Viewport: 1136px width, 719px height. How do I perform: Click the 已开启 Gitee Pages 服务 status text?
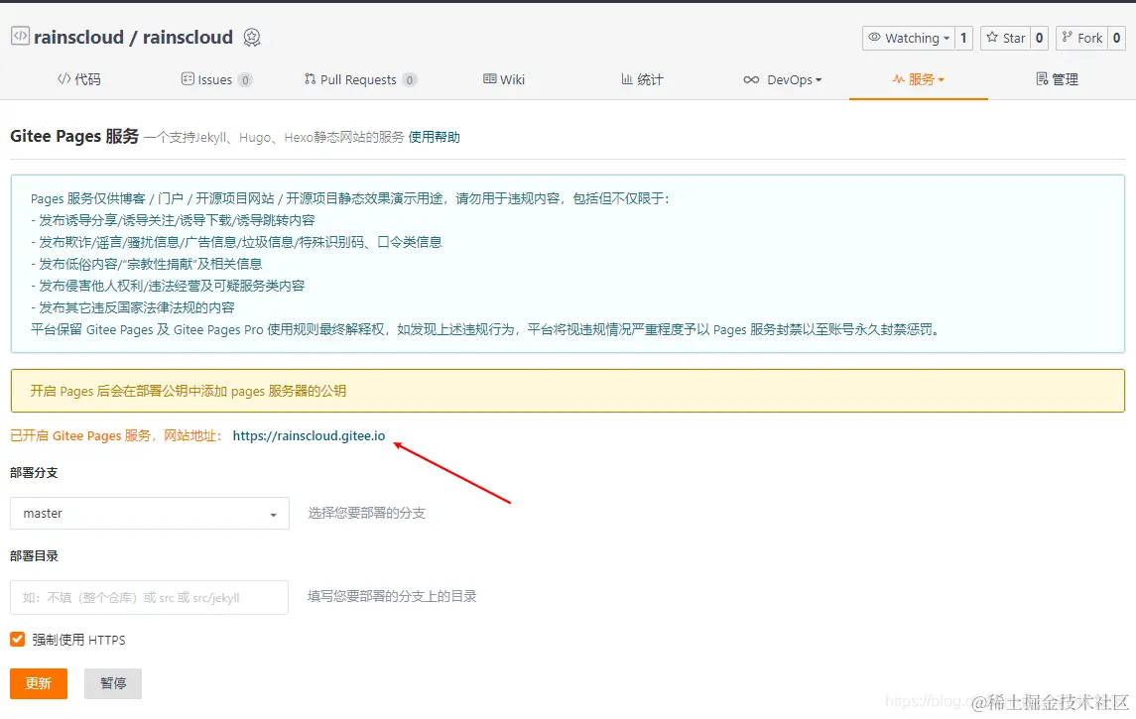[117, 436]
